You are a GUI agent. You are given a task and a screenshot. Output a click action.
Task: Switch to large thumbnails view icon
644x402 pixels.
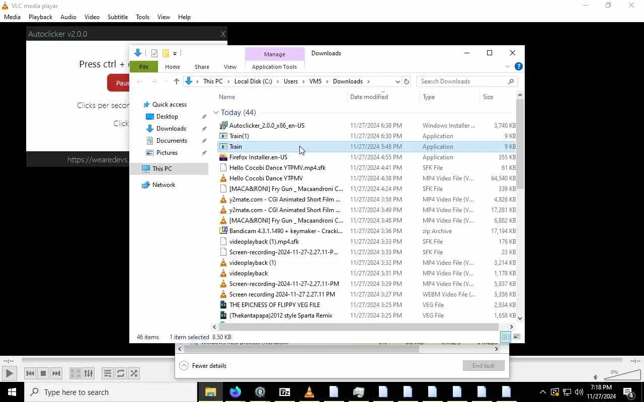pos(516,337)
